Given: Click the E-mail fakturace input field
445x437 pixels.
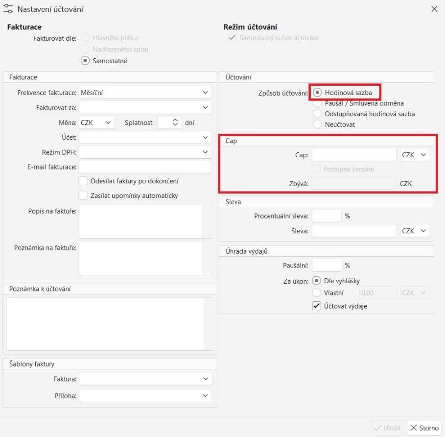Looking at the screenshot, I should [145, 167].
